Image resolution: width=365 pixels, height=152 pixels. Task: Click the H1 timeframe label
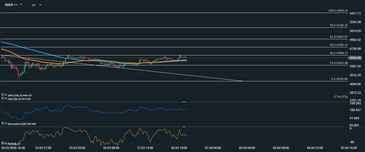tap(34, 5)
